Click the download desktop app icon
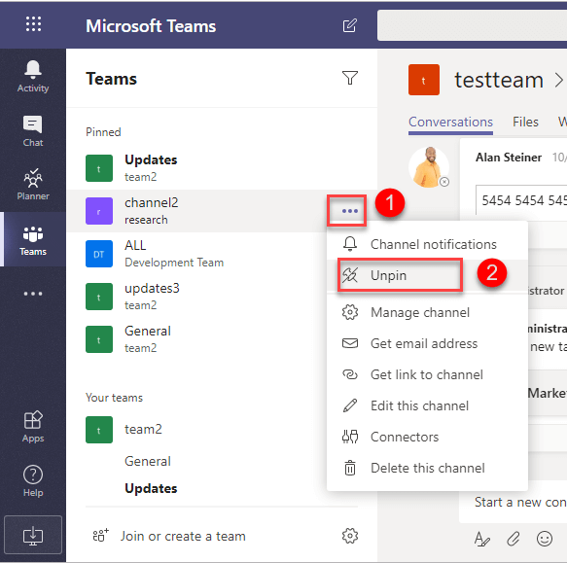 pos(33,536)
